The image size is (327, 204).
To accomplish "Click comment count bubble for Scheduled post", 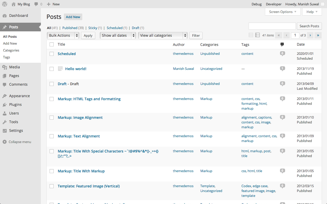I will [x=283, y=54].
